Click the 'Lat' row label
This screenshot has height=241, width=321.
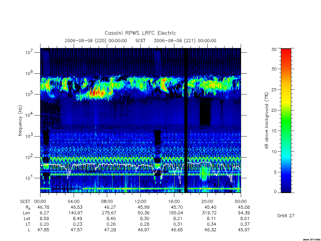coord(27,218)
